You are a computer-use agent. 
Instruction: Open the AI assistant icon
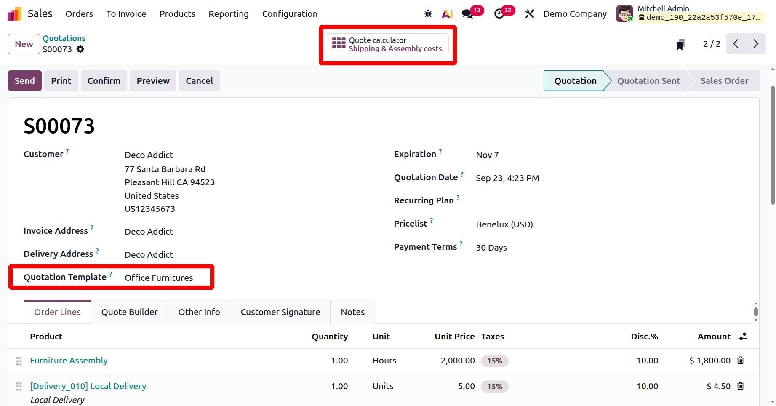click(x=447, y=14)
